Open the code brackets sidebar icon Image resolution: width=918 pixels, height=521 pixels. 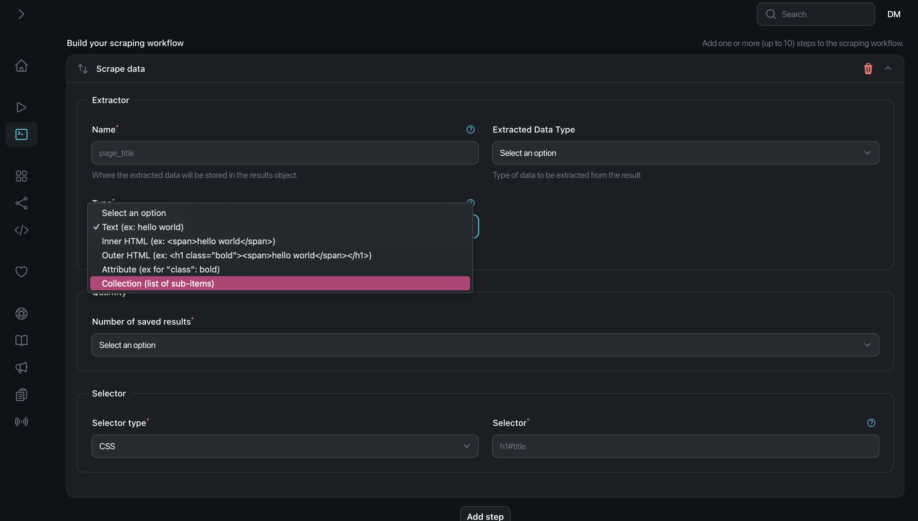[21, 230]
